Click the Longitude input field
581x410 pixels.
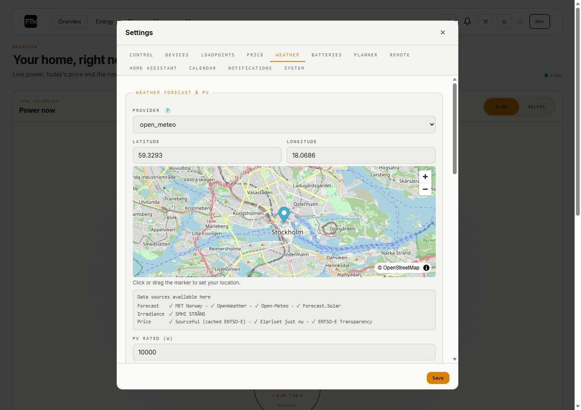coord(361,155)
